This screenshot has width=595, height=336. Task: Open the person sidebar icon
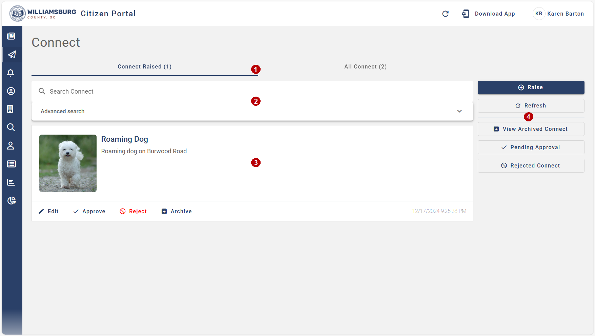point(11,145)
